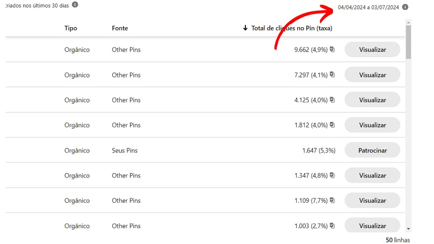Click the descending sort arrow on cliques column
Screen dimensions: 434x244
coord(245,28)
